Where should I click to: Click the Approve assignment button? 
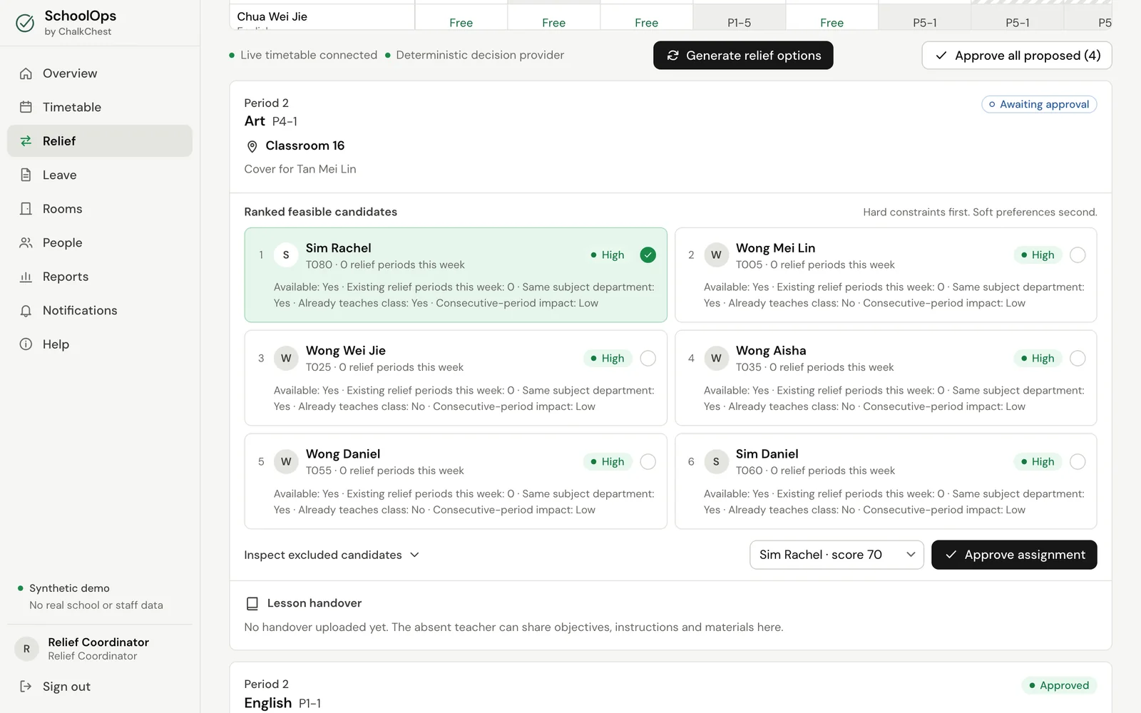pos(1014,555)
